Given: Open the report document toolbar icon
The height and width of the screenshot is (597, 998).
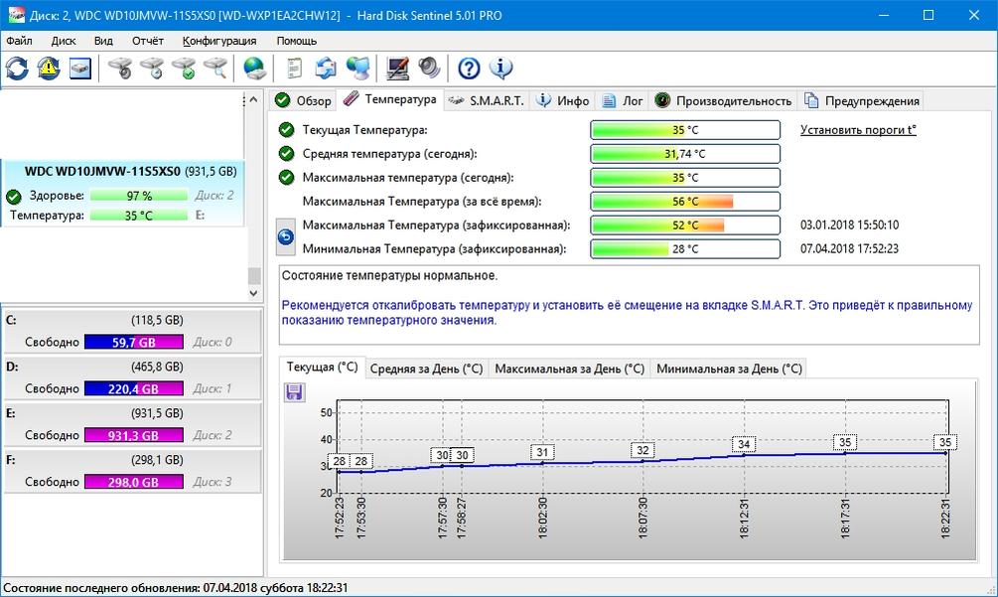Looking at the screenshot, I should tap(294, 69).
